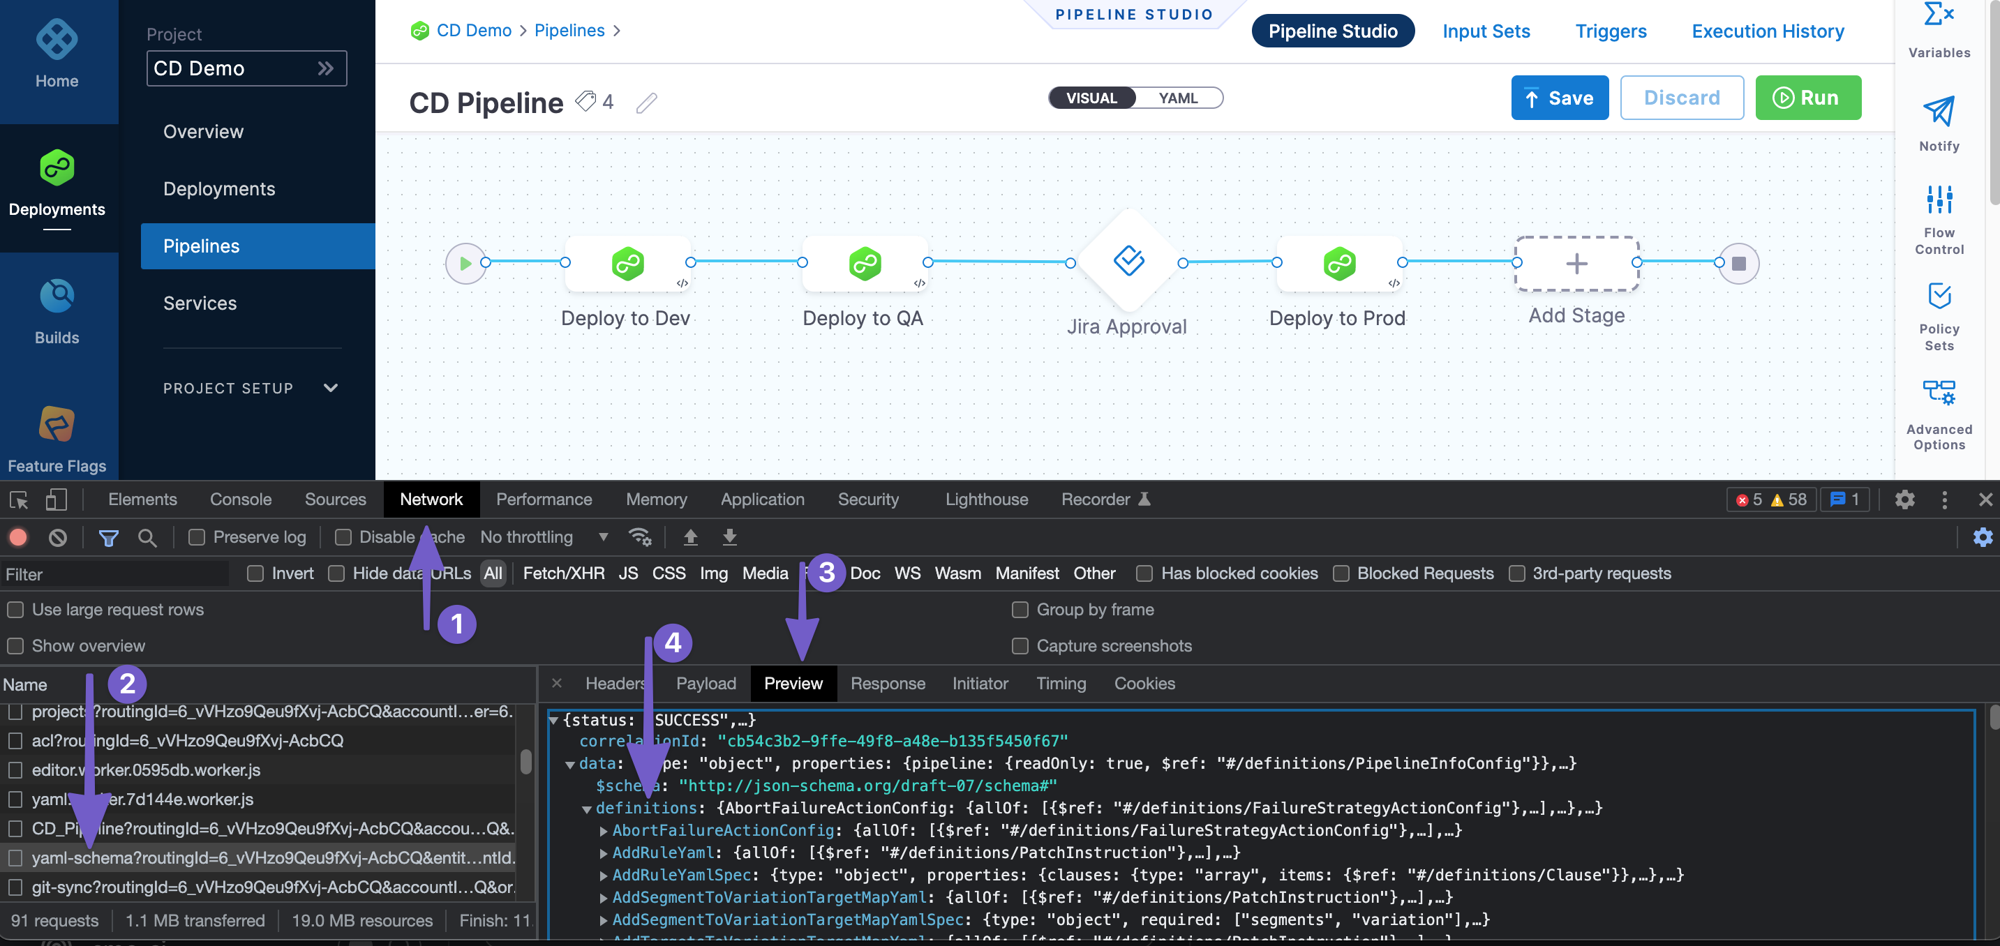Check the Disable cache option
2000x946 pixels.
click(x=343, y=537)
